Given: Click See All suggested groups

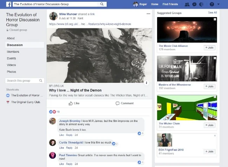Looking at the screenshot, I should point(213,13).
